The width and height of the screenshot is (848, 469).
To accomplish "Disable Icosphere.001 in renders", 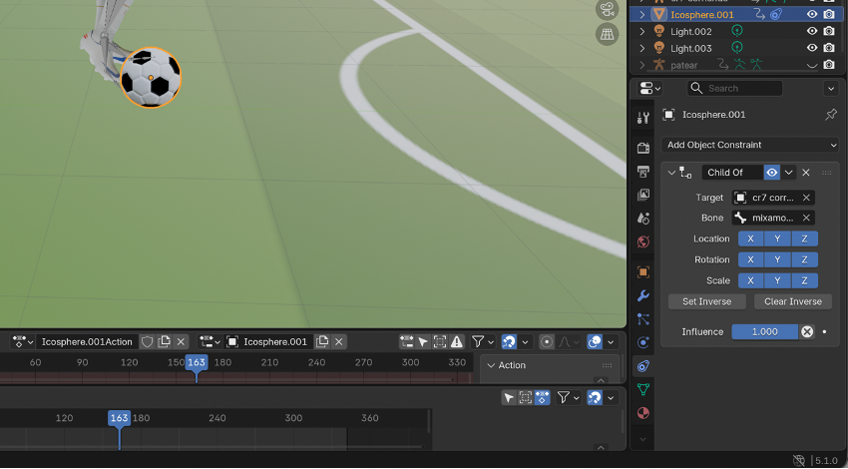I will pyautogui.click(x=828, y=15).
